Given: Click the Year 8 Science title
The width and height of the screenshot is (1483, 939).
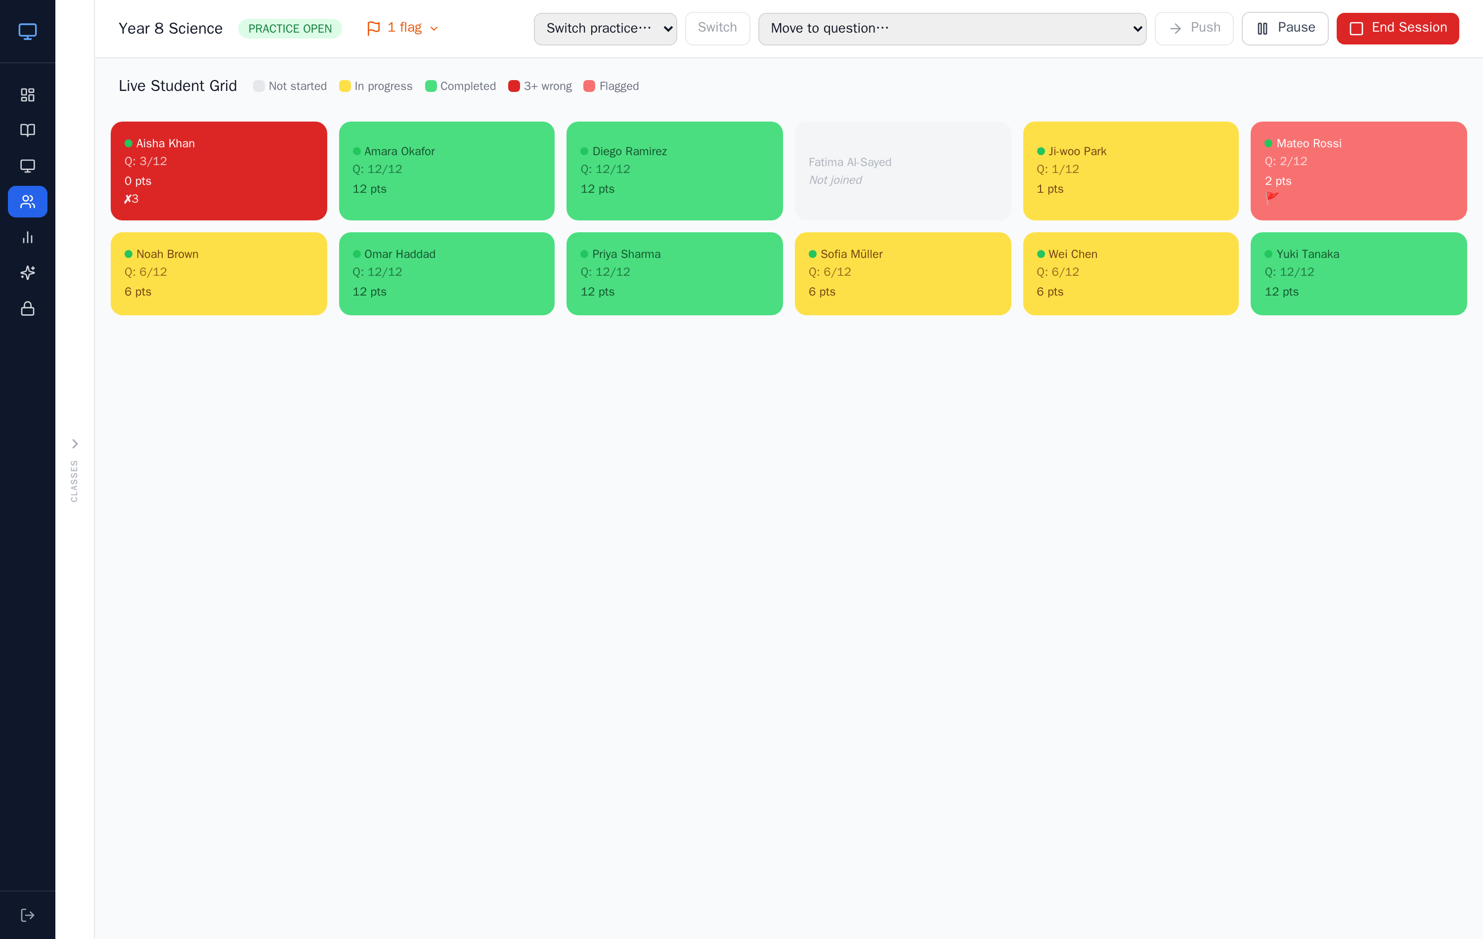Looking at the screenshot, I should coord(171,28).
